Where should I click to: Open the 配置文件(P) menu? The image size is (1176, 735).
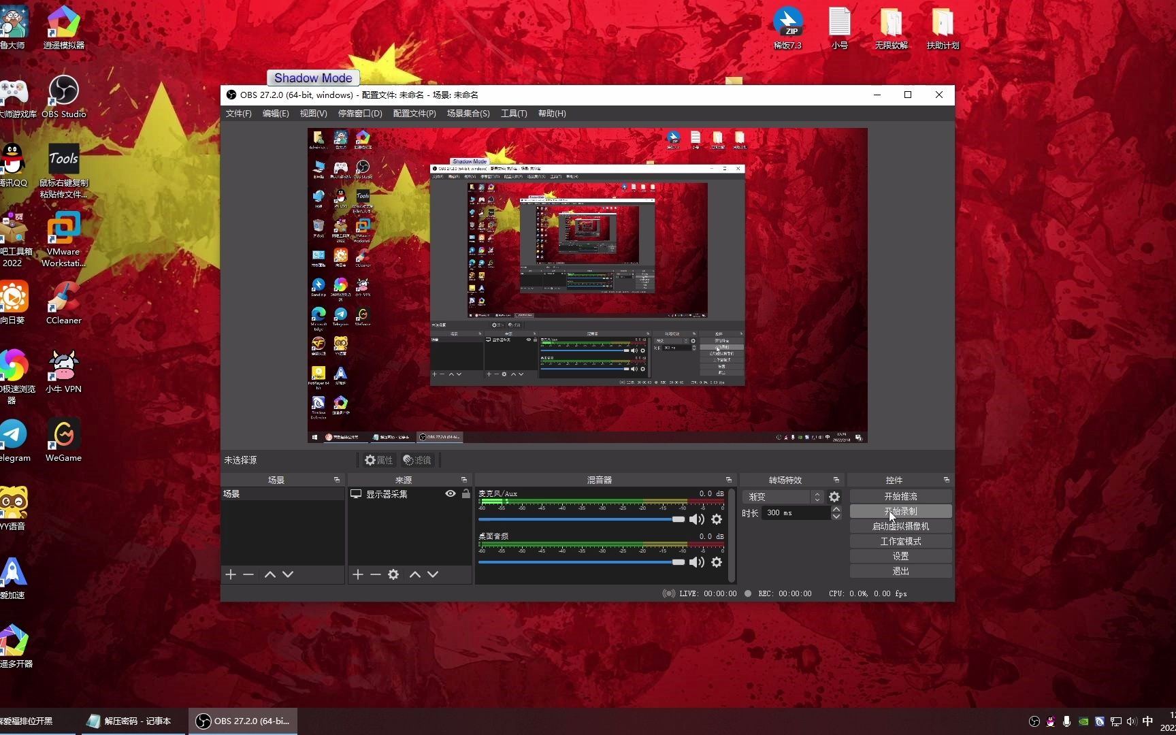pos(414,114)
